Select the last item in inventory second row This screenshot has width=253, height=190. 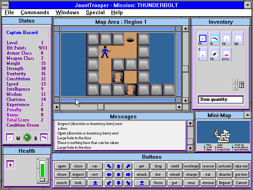[227, 54]
